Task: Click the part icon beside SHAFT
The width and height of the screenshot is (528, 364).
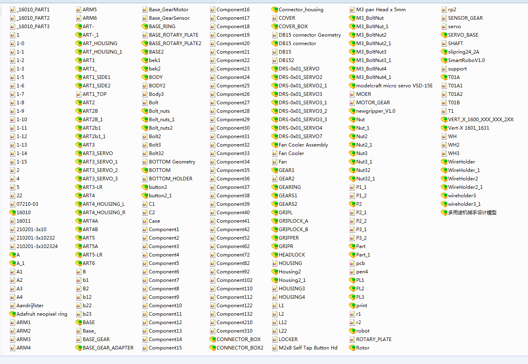Action: 445,43
